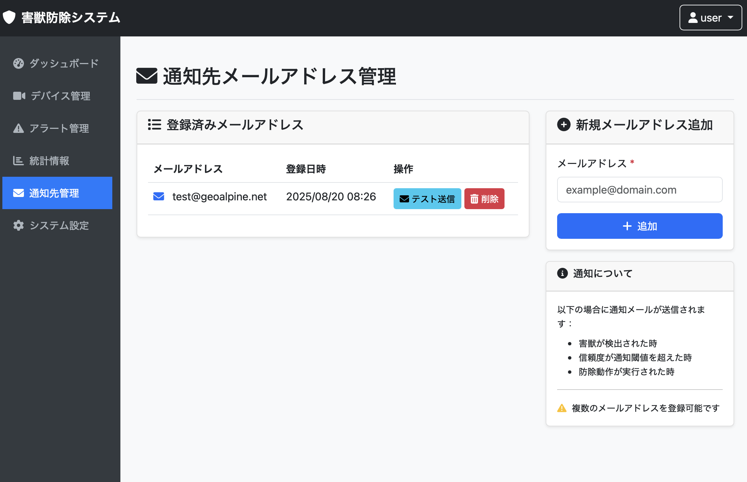Delete test@geoalpine.net with 削除 button
Viewport: 747px width, 482px height.
[484, 199]
